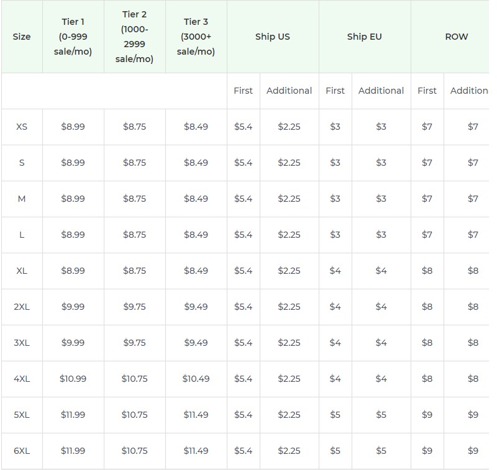Click the $5.4 US first shipping for XS
The height and width of the screenshot is (470, 497).
point(243,127)
